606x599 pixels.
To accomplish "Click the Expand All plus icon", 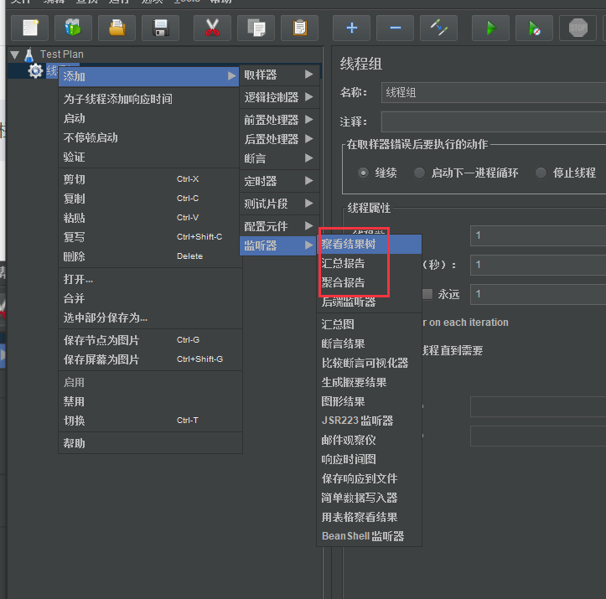I will pyautogui.click(x=351, y=28).
